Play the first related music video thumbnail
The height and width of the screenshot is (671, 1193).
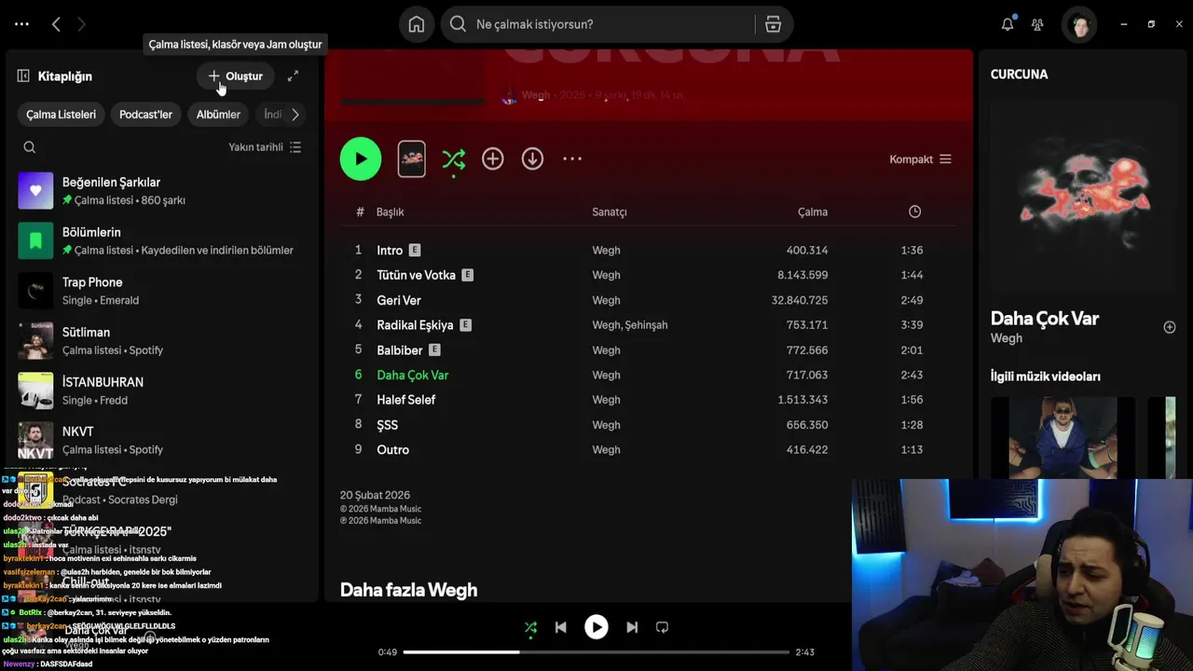[1063, 438]
